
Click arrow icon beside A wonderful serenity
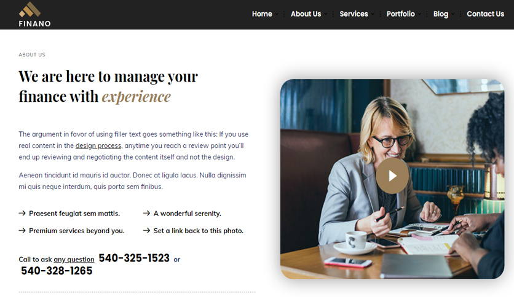point(146,214)
